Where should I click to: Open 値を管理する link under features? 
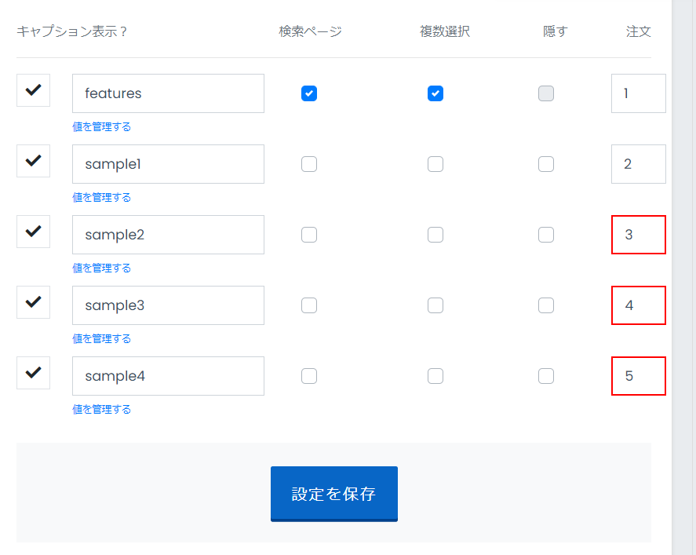[x=102, y=127]
